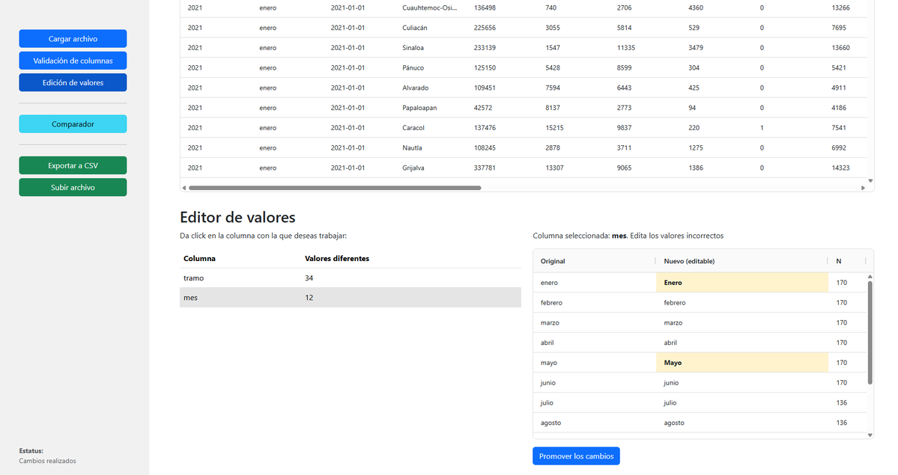Click value 15215 in Caracol row
The height and width of the screenshot is (475, 898).
554,128
